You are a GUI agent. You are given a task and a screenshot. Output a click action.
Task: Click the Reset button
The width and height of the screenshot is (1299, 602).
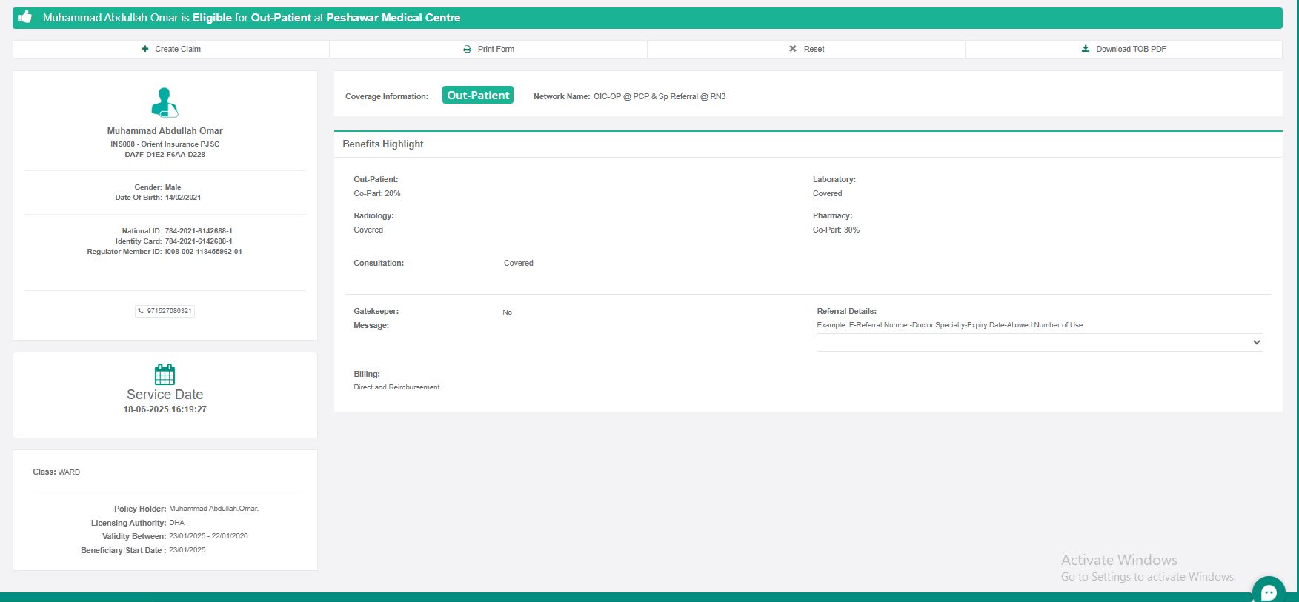[x=806, y=49]
